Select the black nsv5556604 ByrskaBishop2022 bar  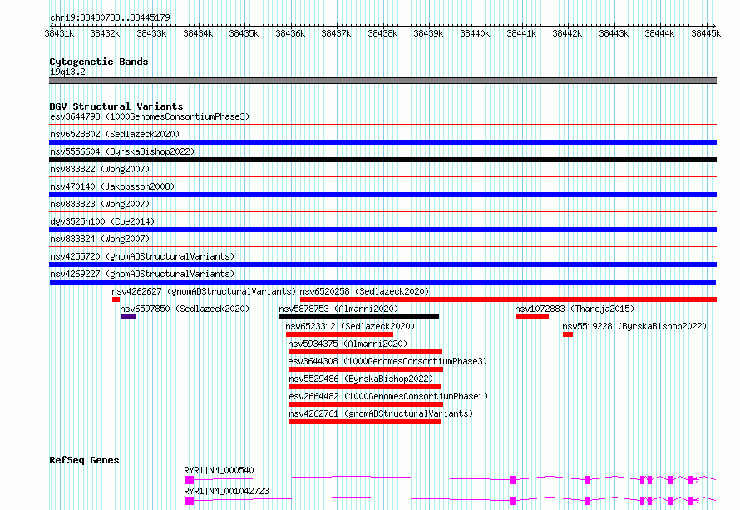click(x=382, y=160)
